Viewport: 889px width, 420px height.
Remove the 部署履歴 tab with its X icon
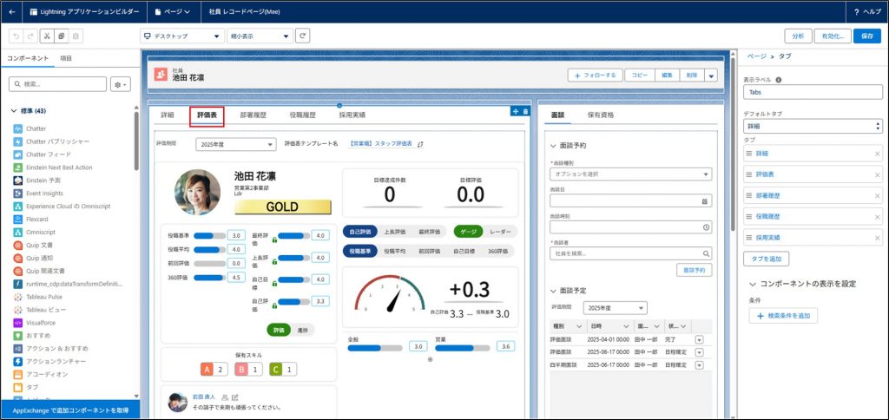point(877,195)
